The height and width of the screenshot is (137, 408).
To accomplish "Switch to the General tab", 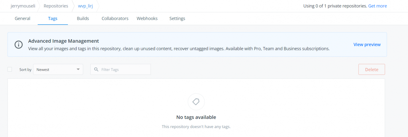I will tap(22, 18).
